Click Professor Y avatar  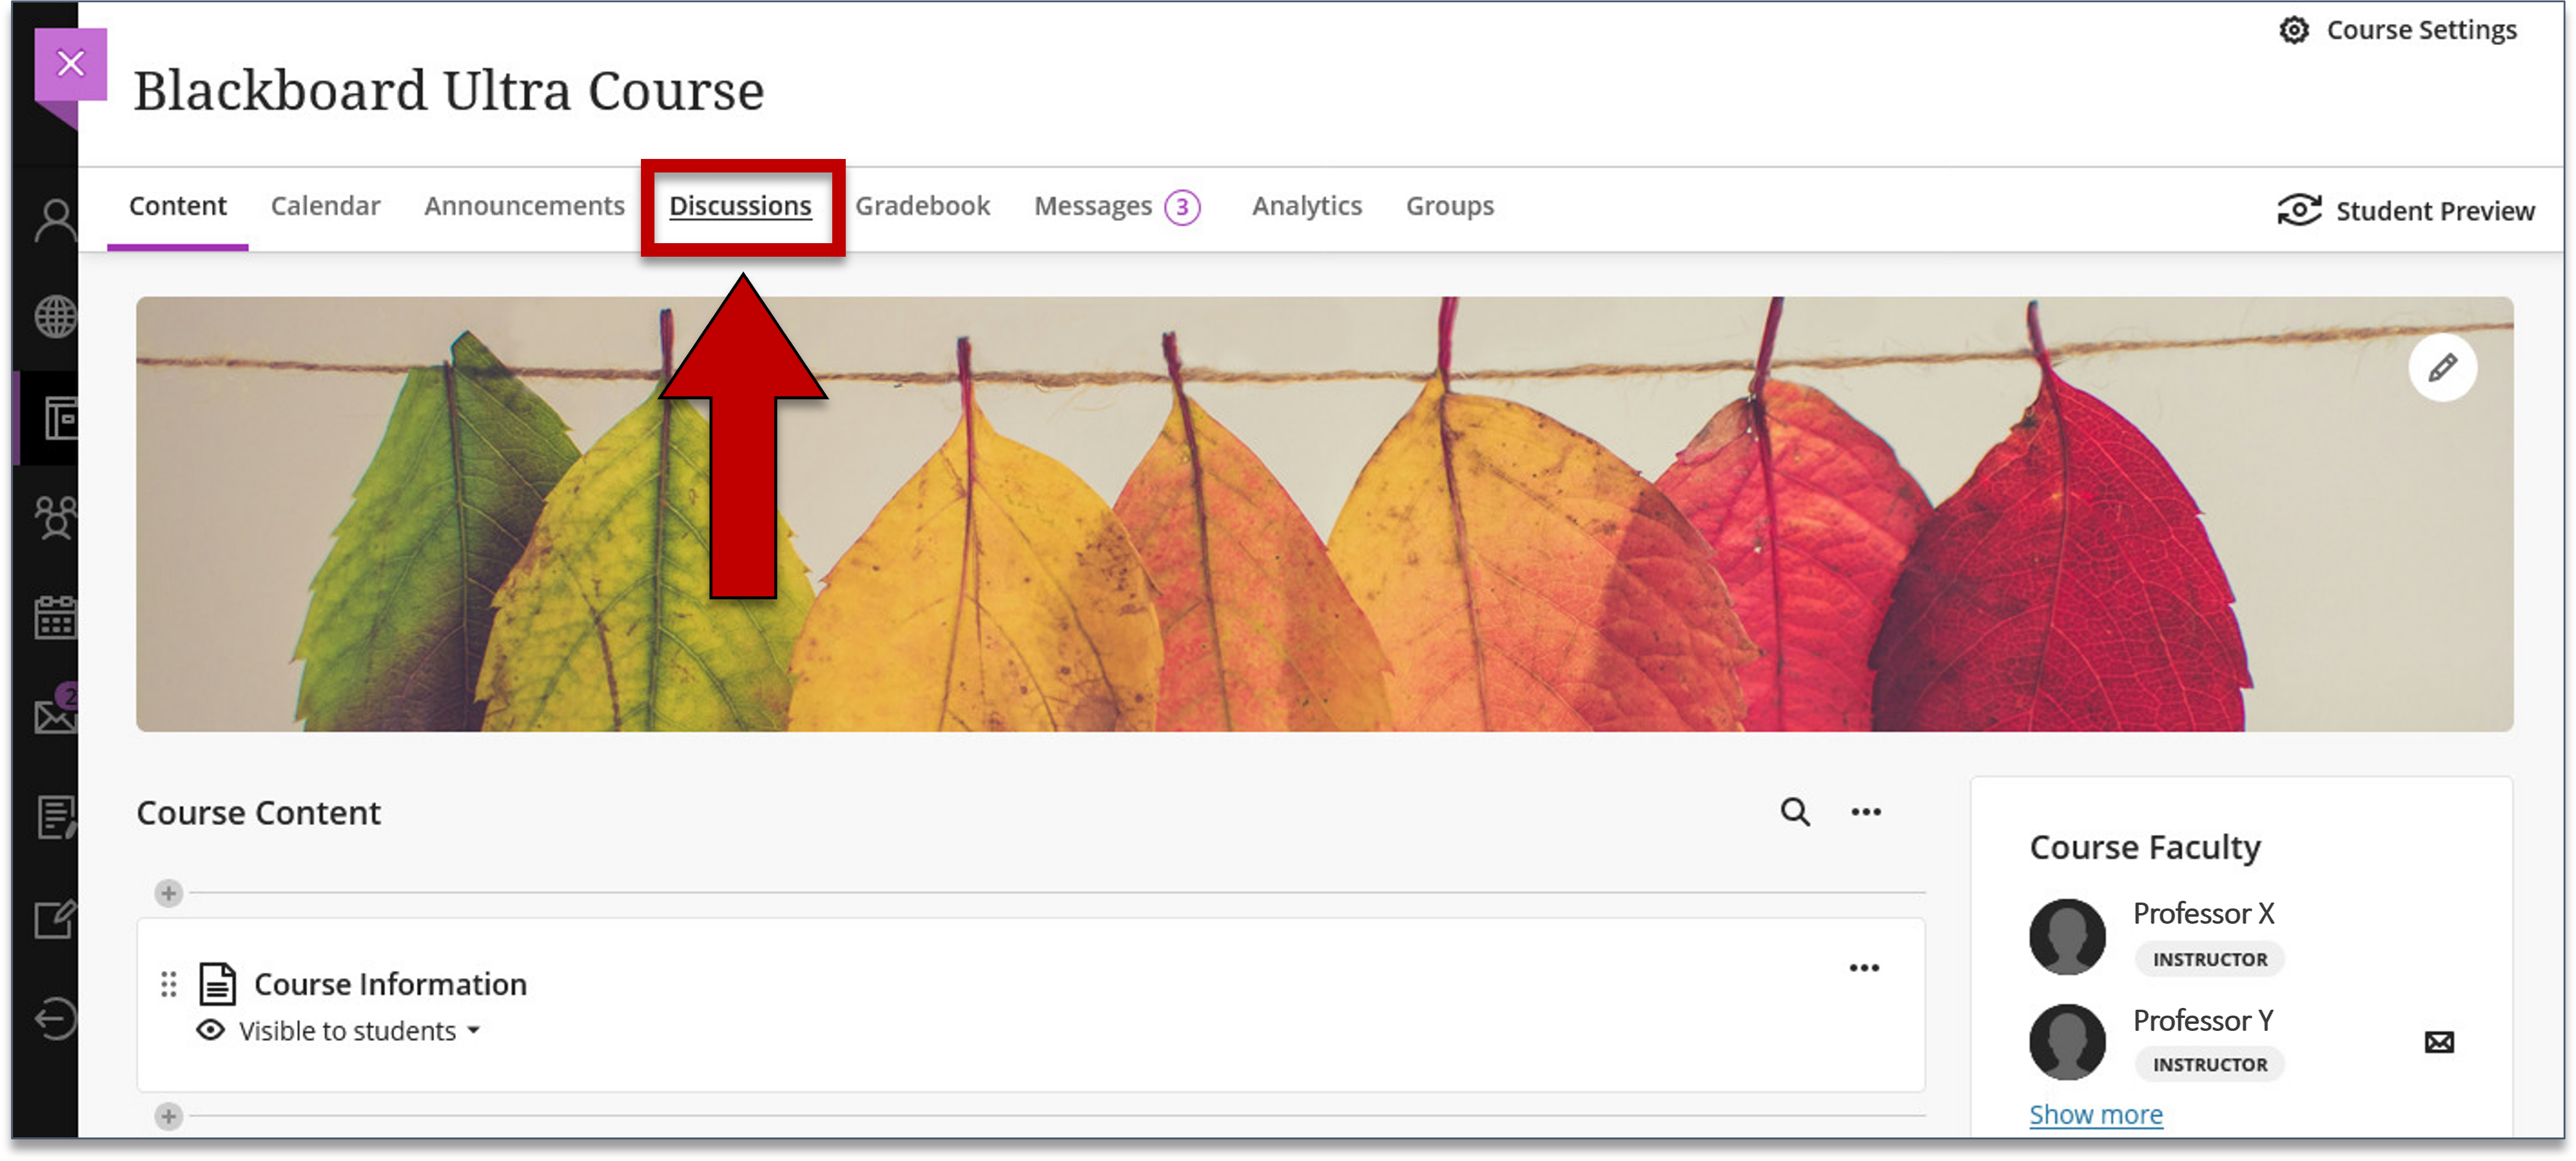2066,1042
